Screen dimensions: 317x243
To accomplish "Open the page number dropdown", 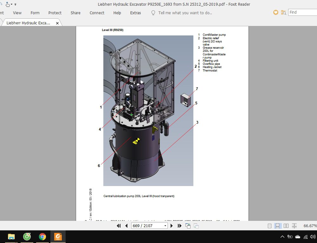I will [165, 226].
